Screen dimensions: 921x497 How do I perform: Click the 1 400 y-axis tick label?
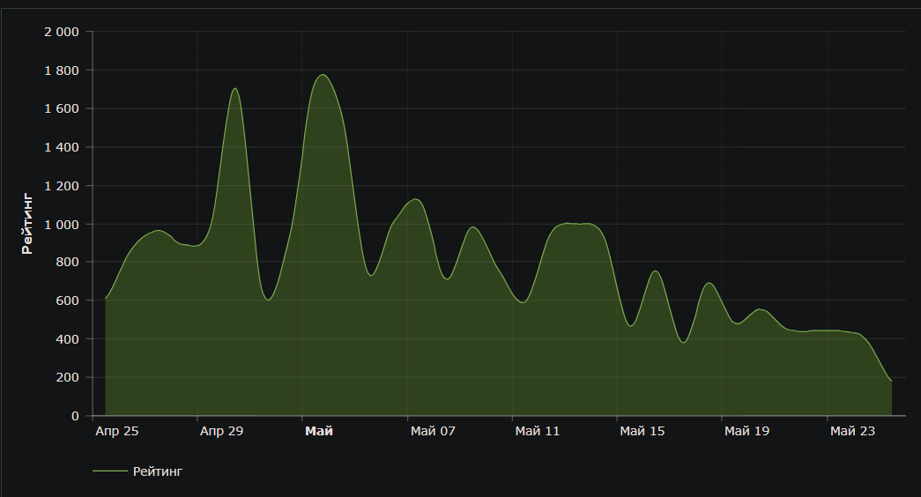click(x=62, y=147)
